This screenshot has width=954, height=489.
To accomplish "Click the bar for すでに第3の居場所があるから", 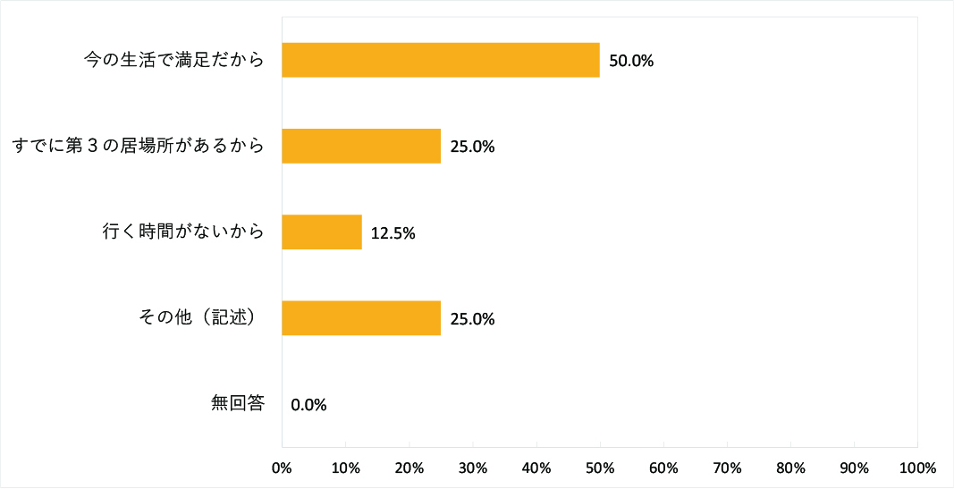I will coord(361,146).
